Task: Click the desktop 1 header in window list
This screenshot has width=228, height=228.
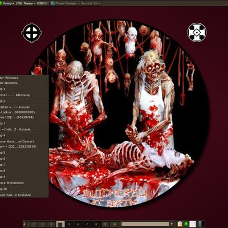Action: (x=25, y=89)
